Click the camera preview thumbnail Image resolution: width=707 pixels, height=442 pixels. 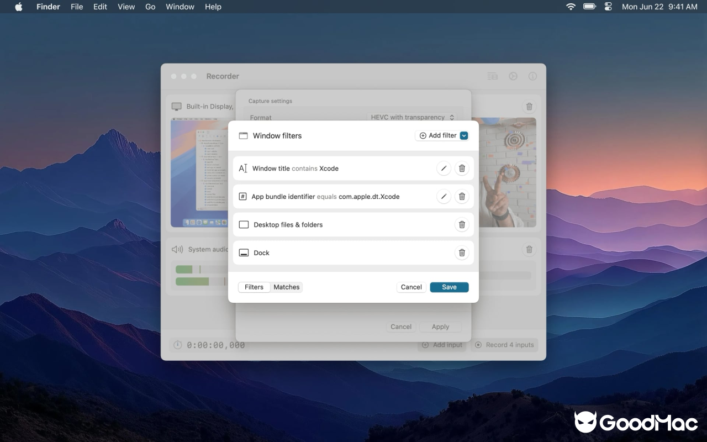508,172
